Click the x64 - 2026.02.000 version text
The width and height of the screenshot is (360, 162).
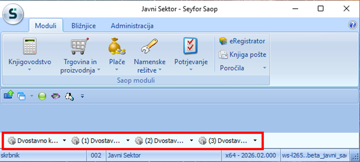(251, 155)
